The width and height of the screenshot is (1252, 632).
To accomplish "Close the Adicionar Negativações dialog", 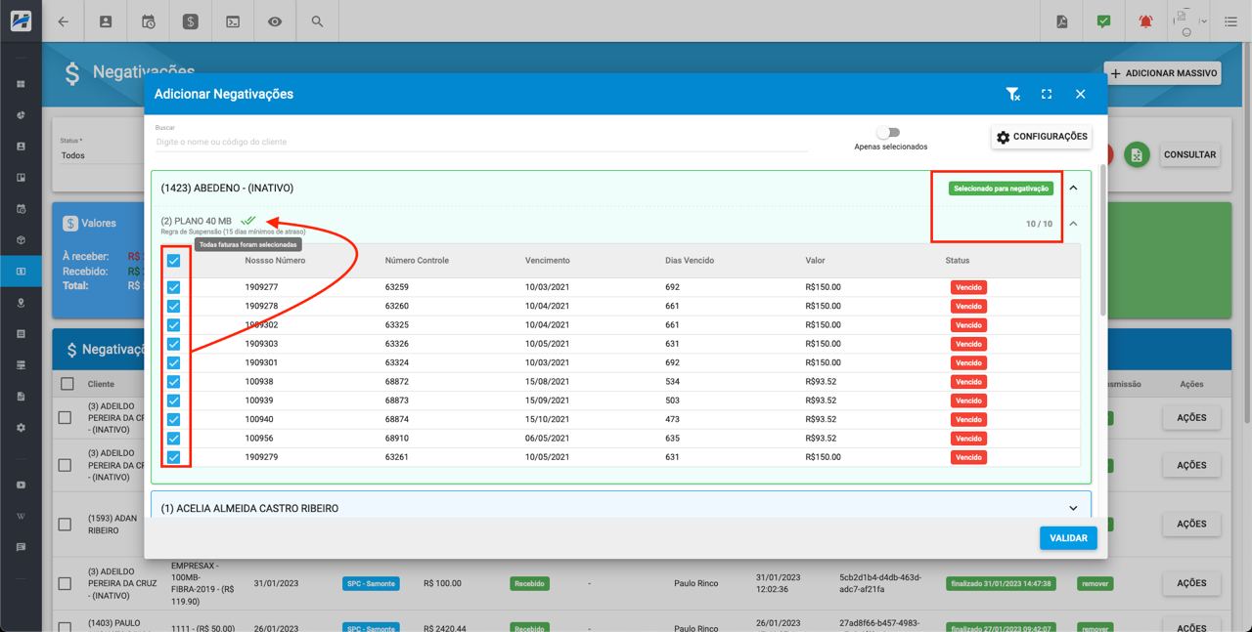I will coord(1080,94).
